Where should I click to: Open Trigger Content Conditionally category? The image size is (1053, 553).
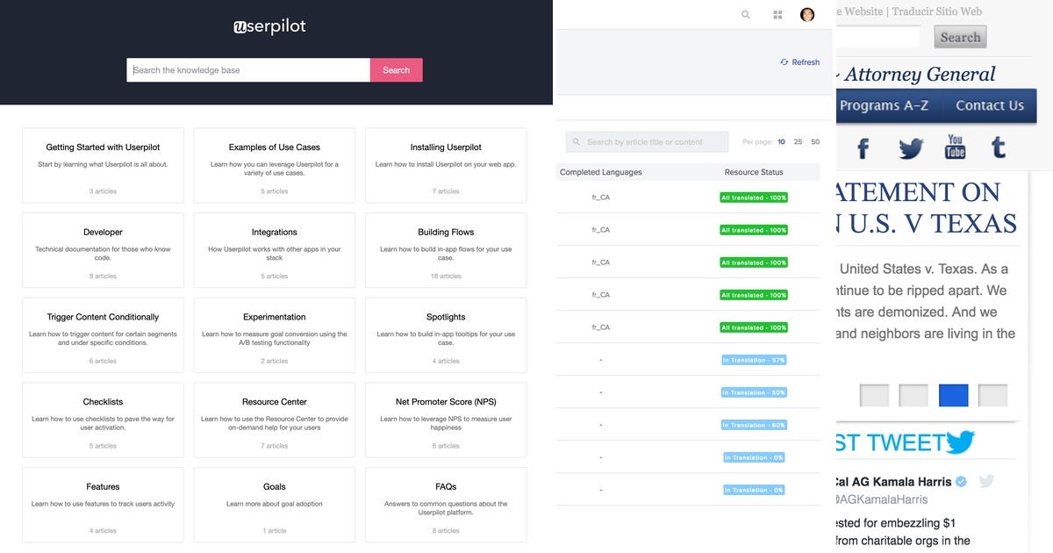coord(103,335)
